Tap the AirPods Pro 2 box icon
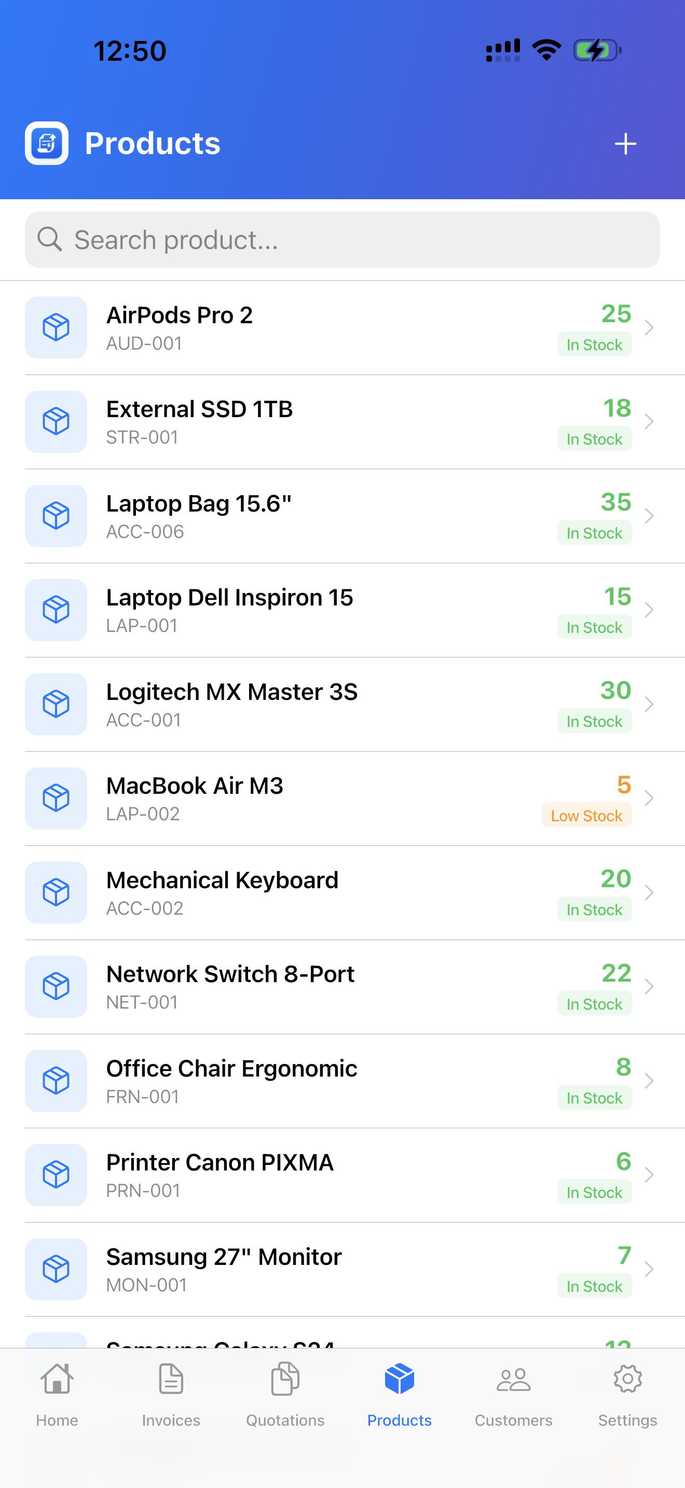The height and width of the screenshot is (1488, 685). [56, 327]
